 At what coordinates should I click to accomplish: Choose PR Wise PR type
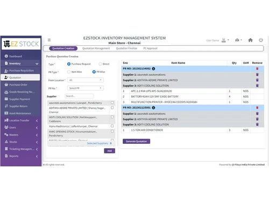94,72
